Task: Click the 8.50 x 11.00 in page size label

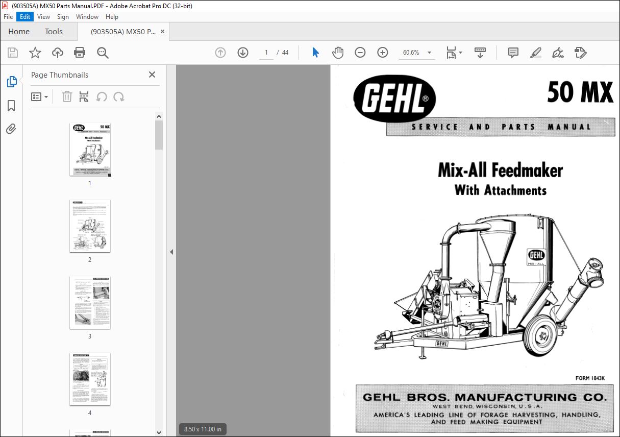Action: [x=203, y=429]
